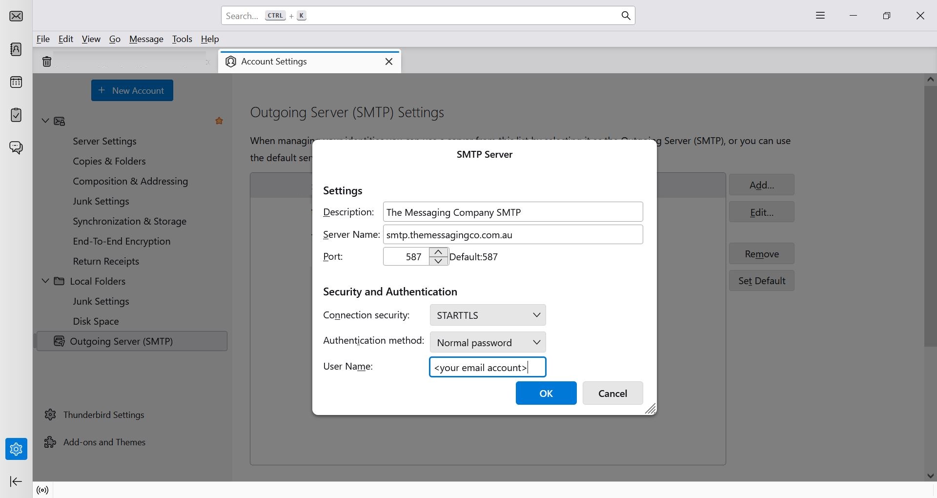Decrease port number with down arrow
Screen dimensions: 937x498
438,261
